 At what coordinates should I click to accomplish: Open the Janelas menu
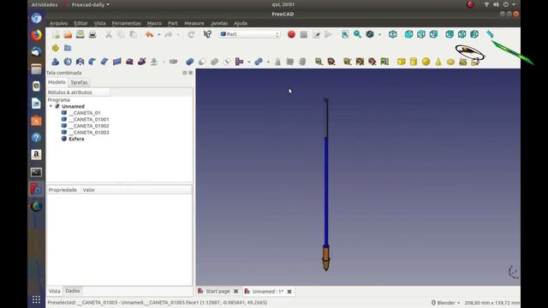click(x=219, y=23)
